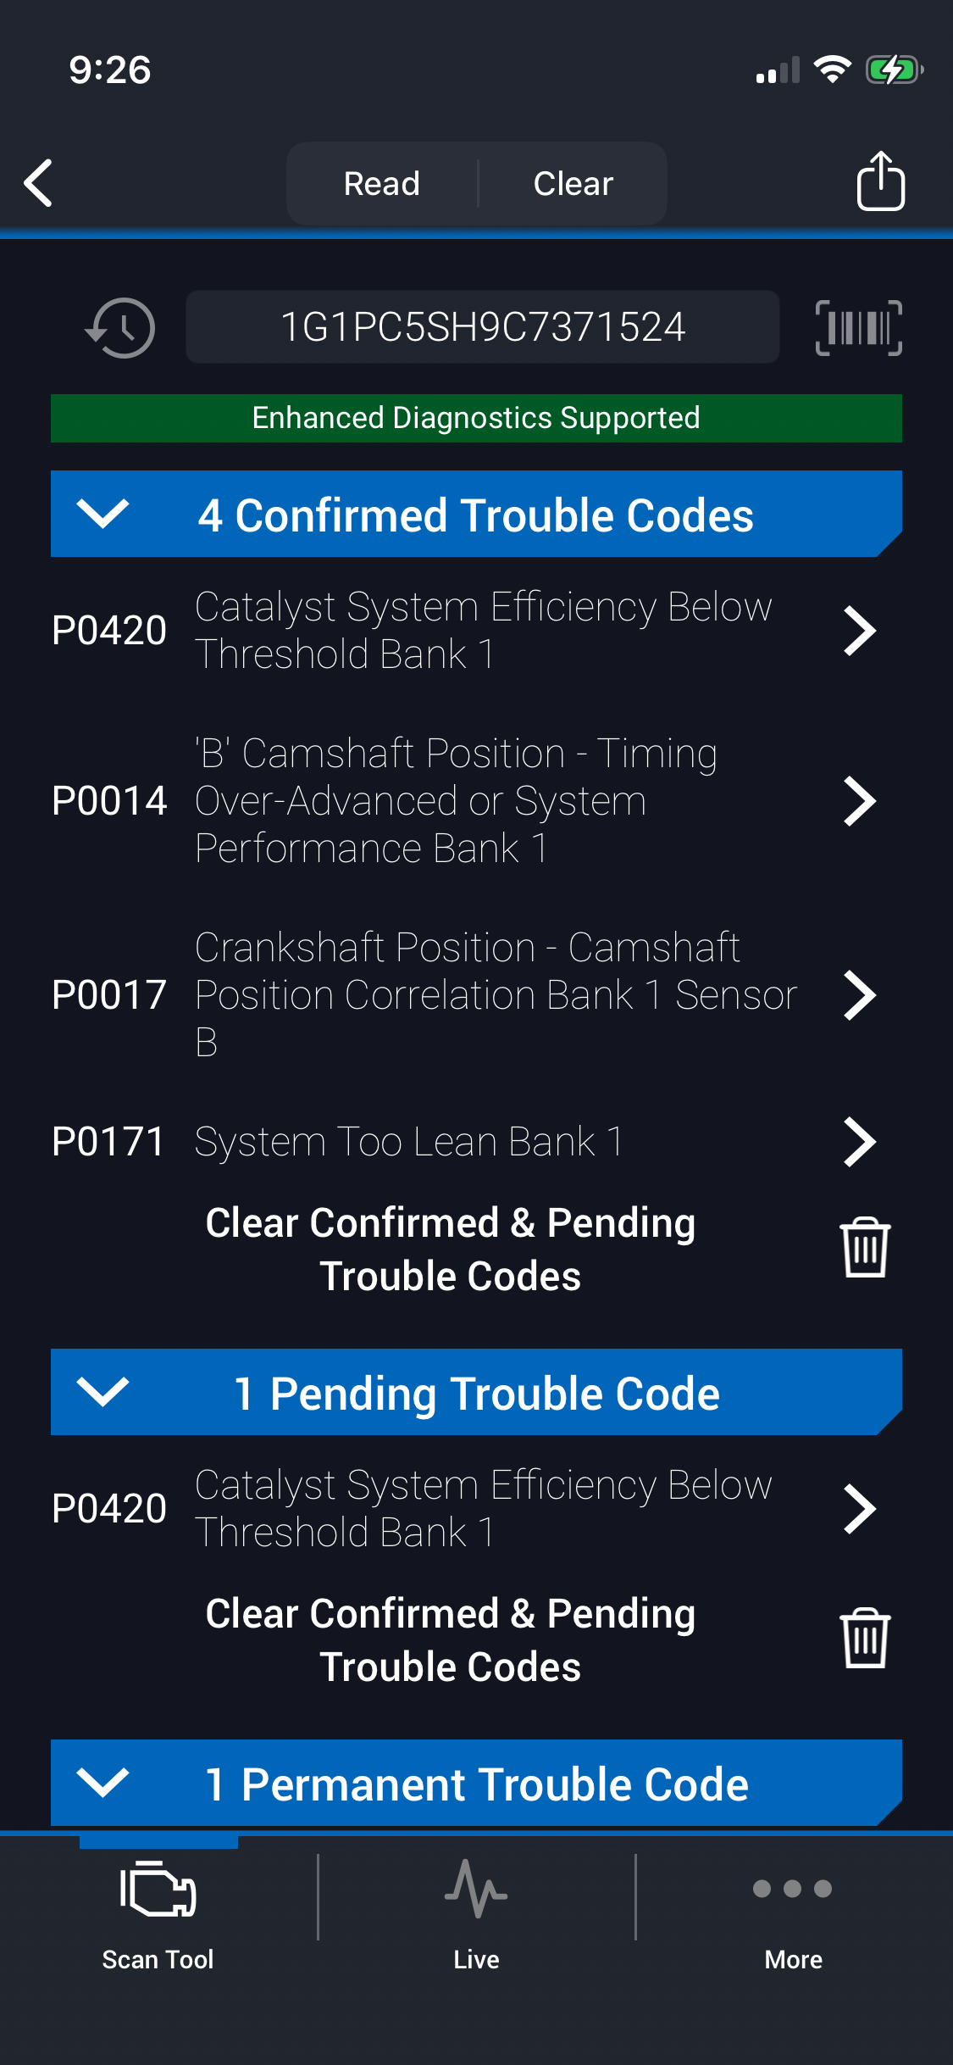953x2065 pixels.
Task: Tap the Enhanced Diagnostics Supported banner
Action: (476, 418)
